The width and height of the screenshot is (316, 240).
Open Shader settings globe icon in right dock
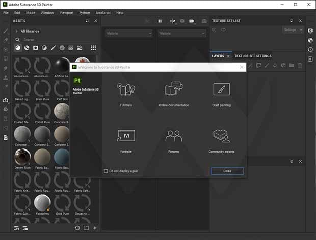[x=310, y=40]
